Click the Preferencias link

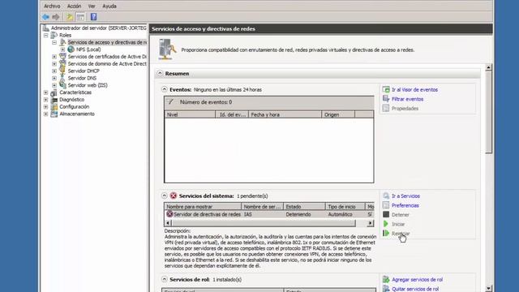click(x=405, y=205)
